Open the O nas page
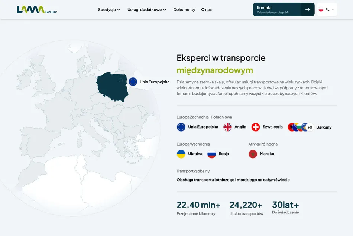Screen dimensions: 353x236 [206, 10]
